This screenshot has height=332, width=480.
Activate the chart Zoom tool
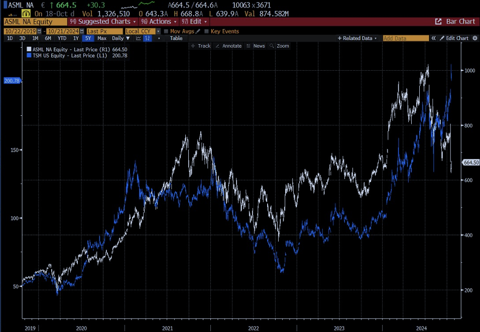pyautogui.click(x=280, y=46)
